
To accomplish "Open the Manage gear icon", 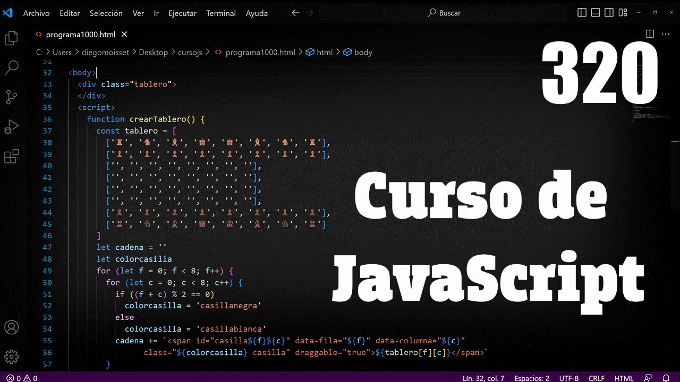I will pos(11,356).
